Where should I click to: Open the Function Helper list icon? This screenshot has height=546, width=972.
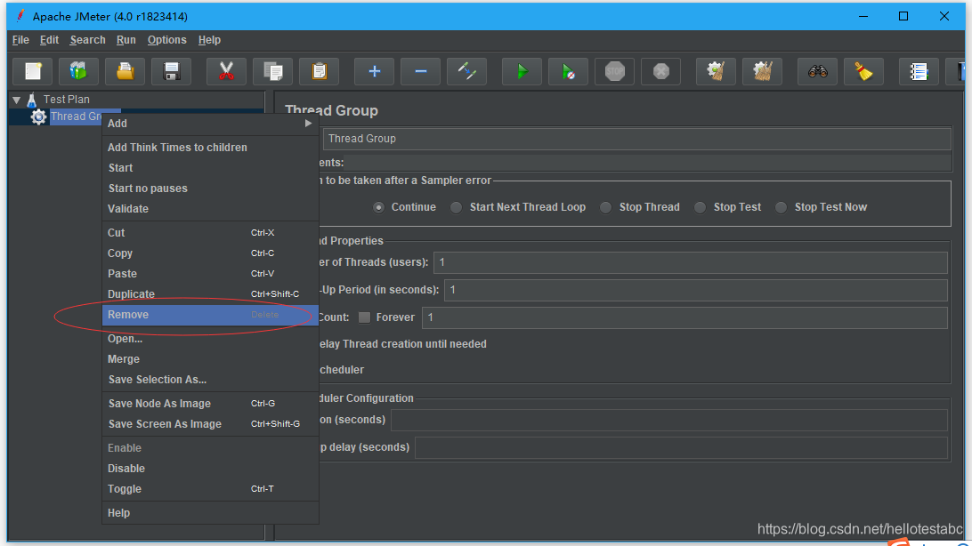(919, 72)
